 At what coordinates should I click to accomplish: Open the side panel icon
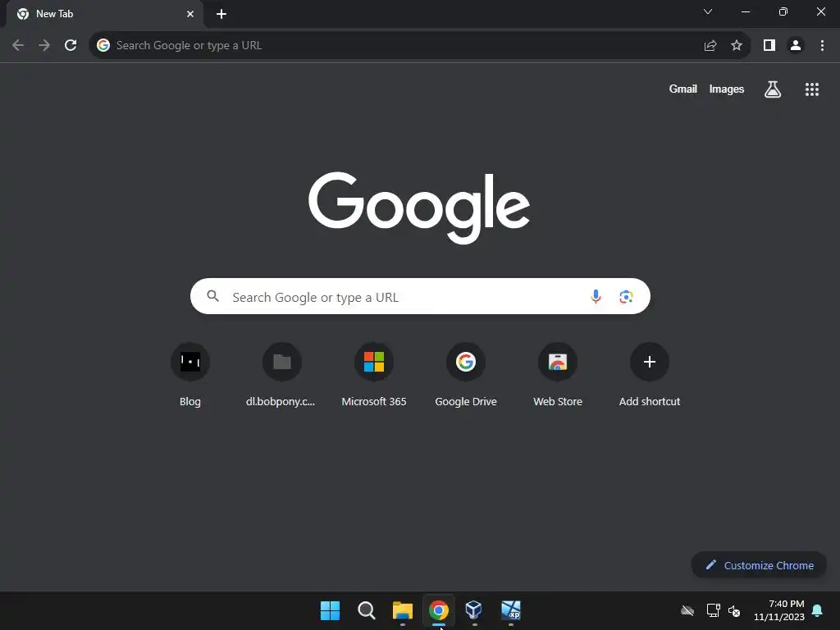(x=769, y=46)
